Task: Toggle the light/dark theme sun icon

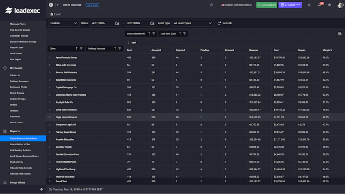Action: pyautogui.click(x=309, y=5)
